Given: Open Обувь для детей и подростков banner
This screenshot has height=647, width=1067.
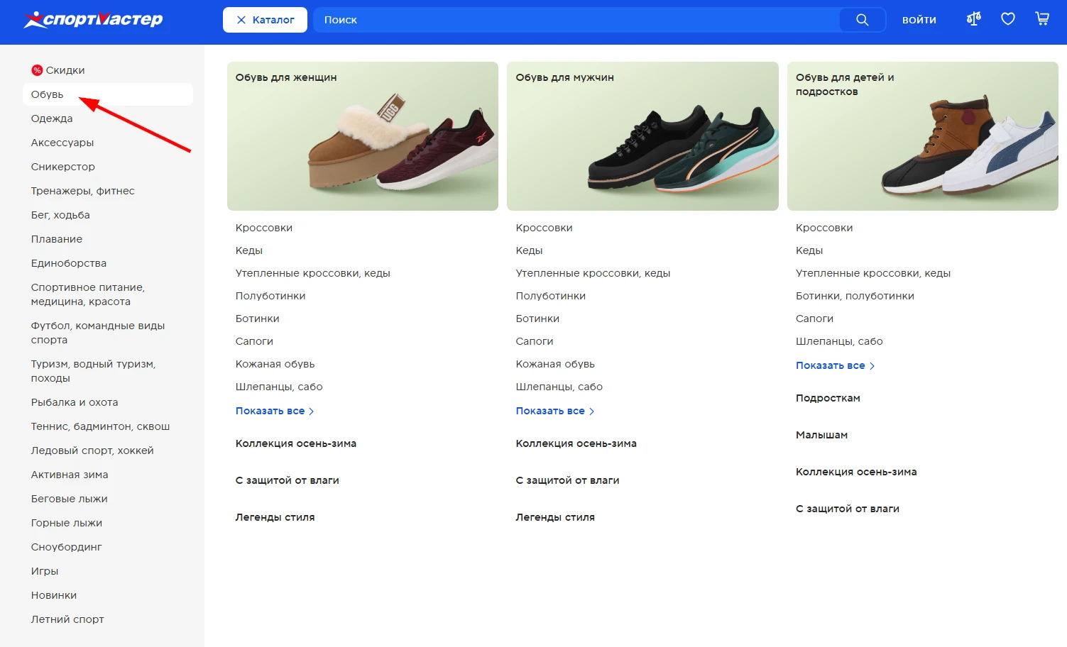Looking at the screenshot, I should [922, 136].
